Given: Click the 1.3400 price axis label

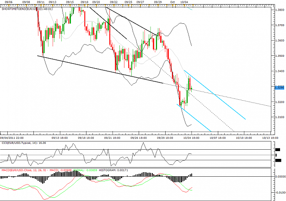Looking at the screenshot, I should (280, 71).
